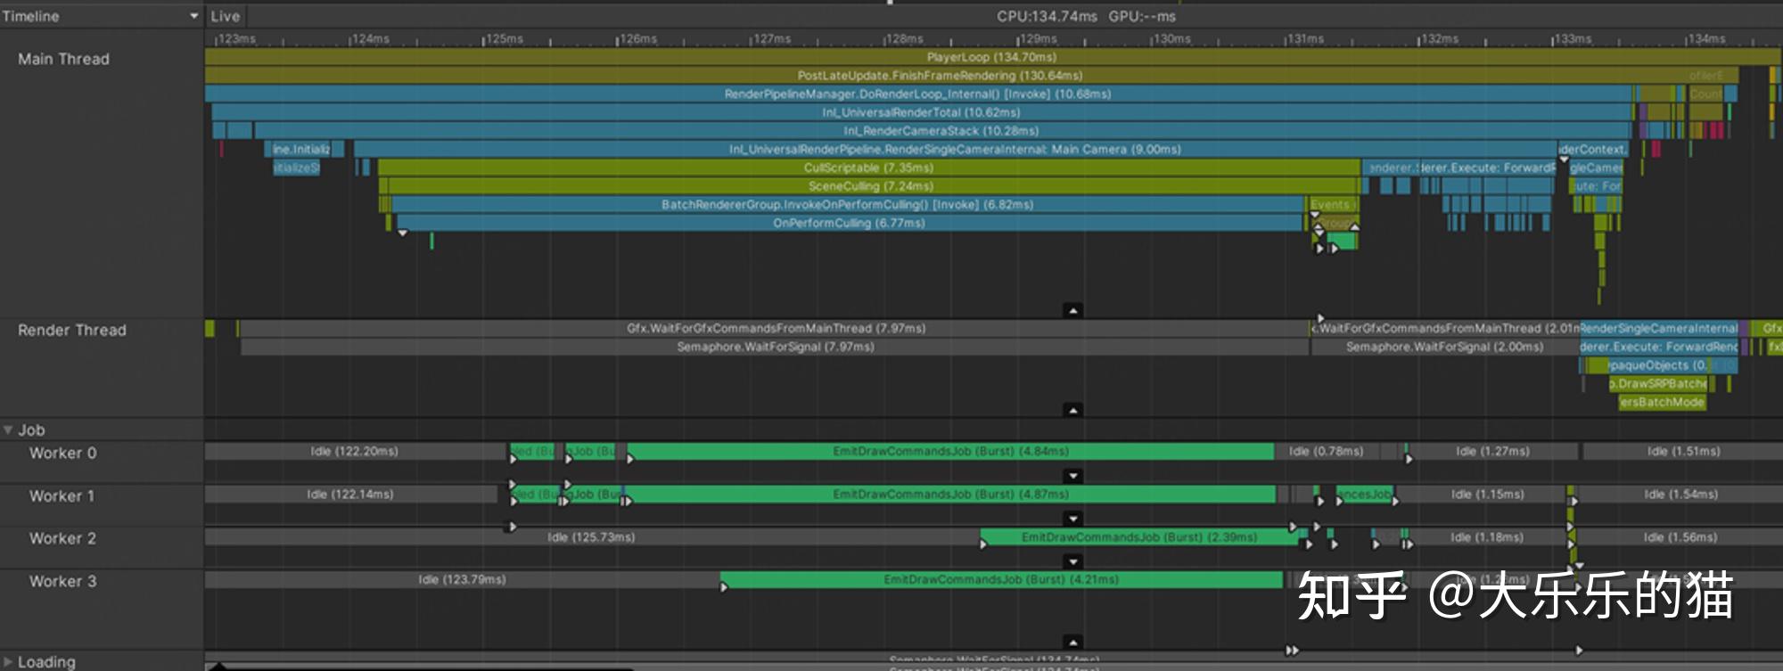1783x671 pixels.
Task: Select the Semaphore.WaitForSignal (2.00ms) sample
Action: (1444, 347)
